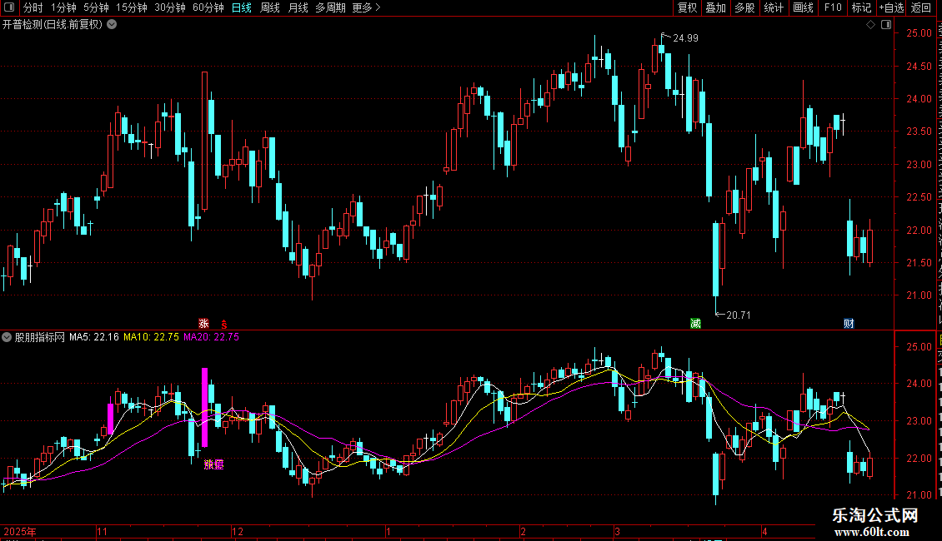
Task: Open F10 company information
Action: coord(833,7)
